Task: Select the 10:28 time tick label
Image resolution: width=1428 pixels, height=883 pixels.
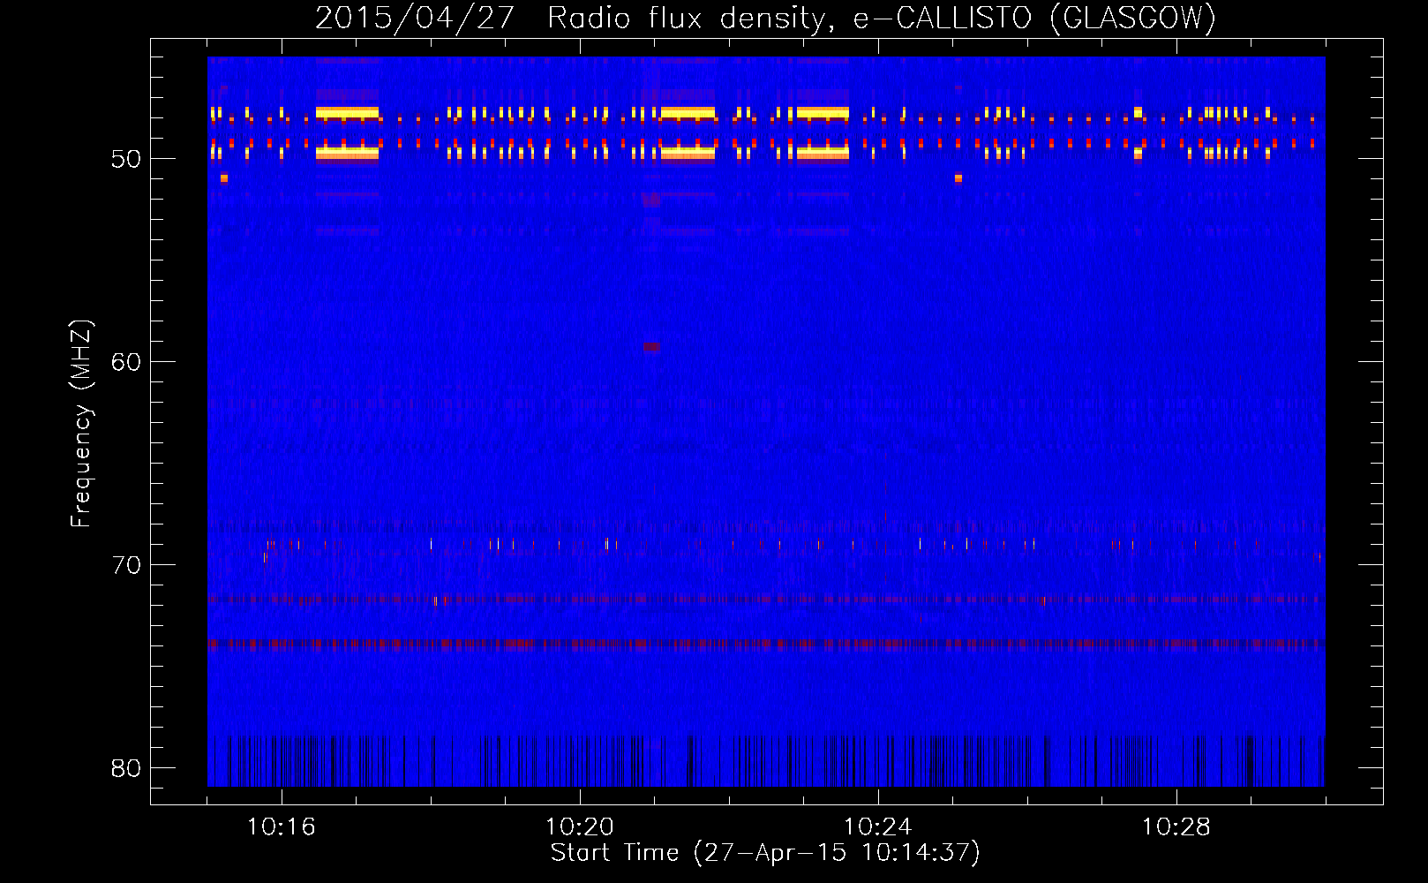Action: (1176, 826)
